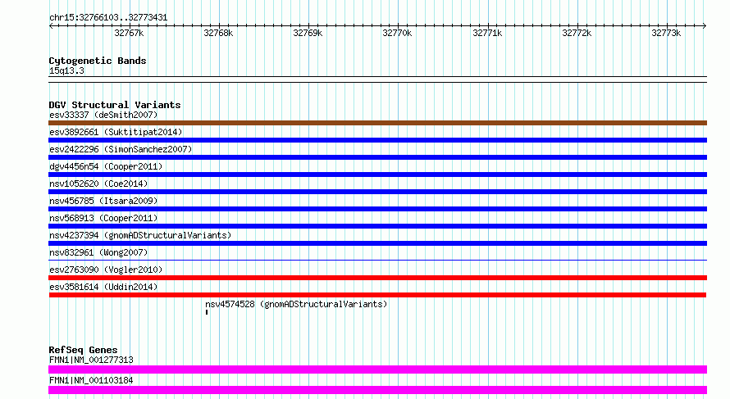Click the 32773k ruler position

pos(666,33)
